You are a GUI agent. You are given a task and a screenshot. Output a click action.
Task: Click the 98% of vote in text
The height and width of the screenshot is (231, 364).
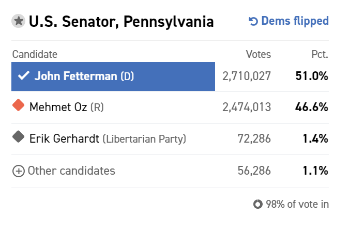pyautogui.click(x=297, y=204)
